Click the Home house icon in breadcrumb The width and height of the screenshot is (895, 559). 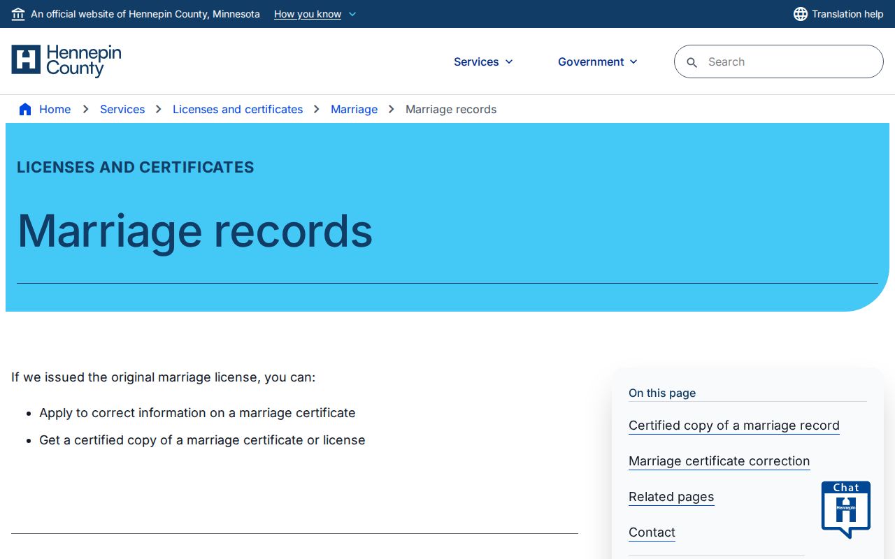(25, 109)
